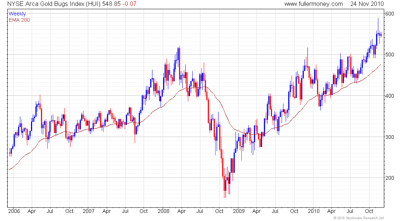
Task: Click the 300 price axis label
Action: [390, 137]
